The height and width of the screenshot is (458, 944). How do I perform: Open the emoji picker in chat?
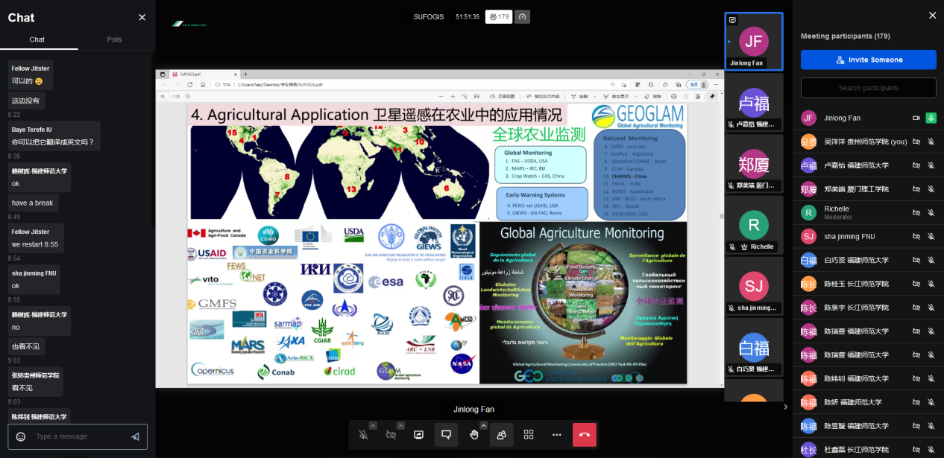coord(21,436)
